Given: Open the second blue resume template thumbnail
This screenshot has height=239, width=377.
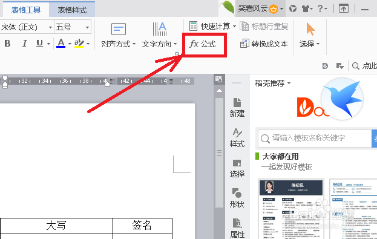Looking at the screenshot, I should pos(353,209).
